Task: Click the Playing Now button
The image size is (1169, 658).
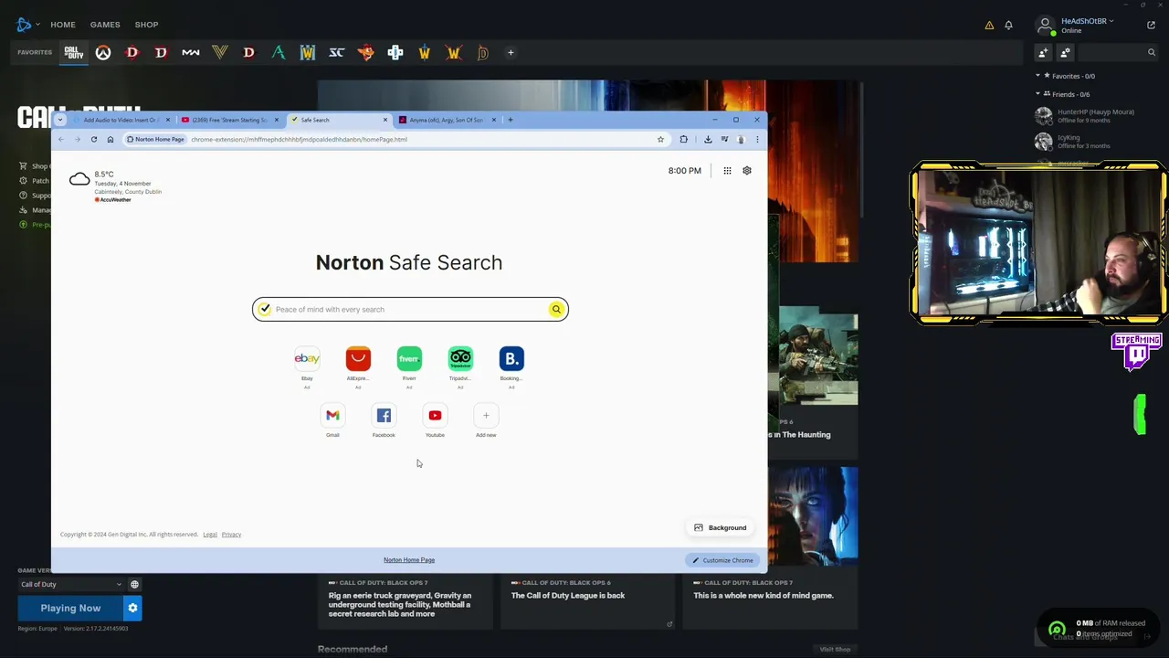Action: 70,608
